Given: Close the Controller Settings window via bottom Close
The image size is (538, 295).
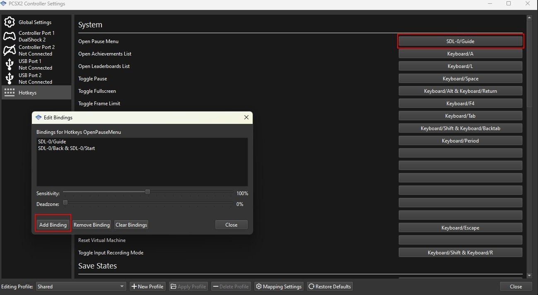Looking at the screenshot, I should [516, 286].
